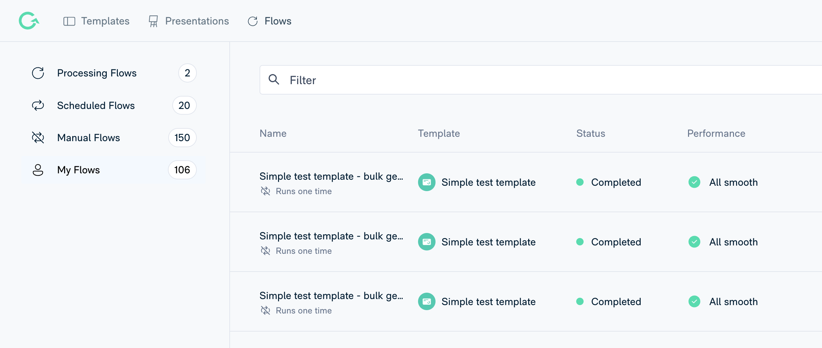The height and width of the screenshot is (348, 822).
Task: Click third row's Simple test template link
Action: (489, 302)
